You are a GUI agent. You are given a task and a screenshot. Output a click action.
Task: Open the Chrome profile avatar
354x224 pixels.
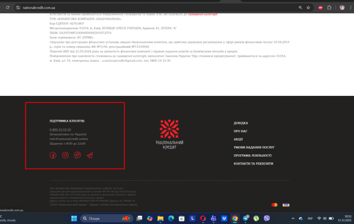[x=342, y=8]
